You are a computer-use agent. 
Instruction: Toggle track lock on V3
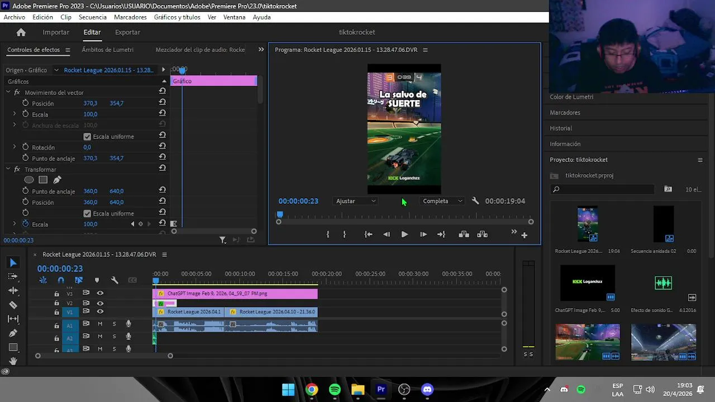(x=56, y=294)
